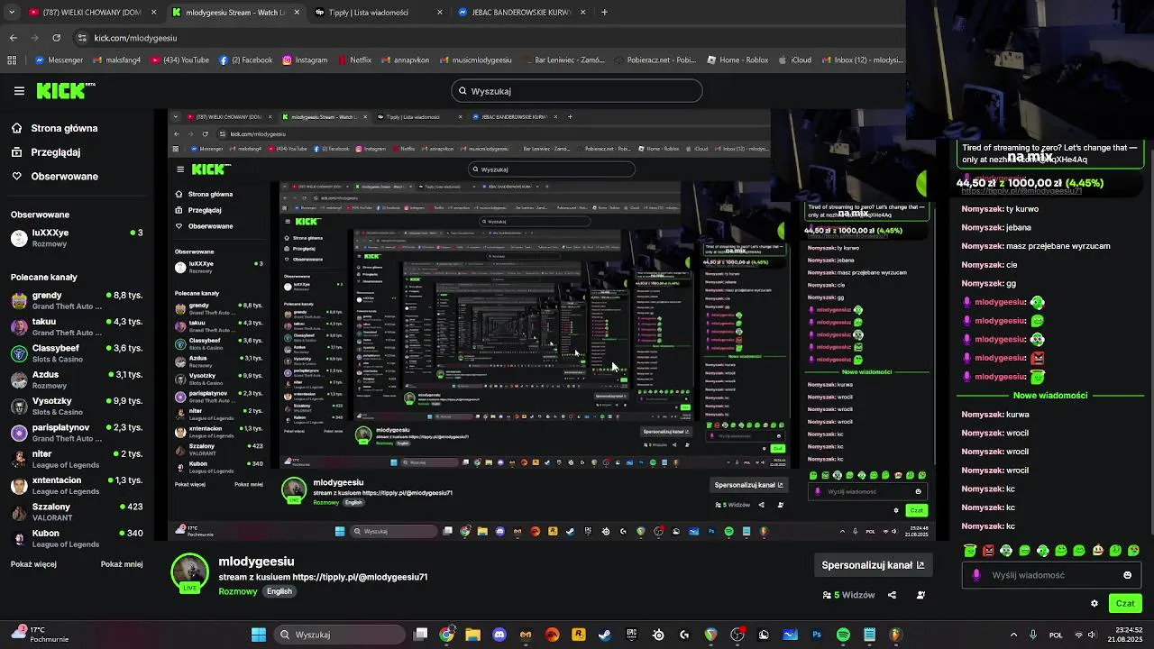Screen dimensions: 1154x649
Task: Open Przeglądaj in the sidebar
Action: (x=45, y=152)
